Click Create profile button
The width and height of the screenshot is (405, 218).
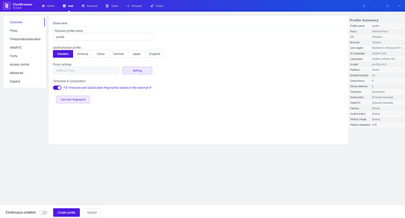[x=66, y=212]
